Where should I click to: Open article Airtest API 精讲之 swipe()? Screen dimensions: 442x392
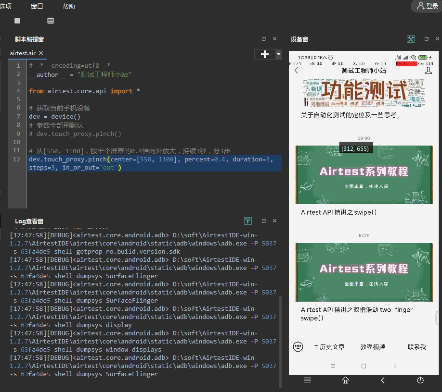point(338,212)
